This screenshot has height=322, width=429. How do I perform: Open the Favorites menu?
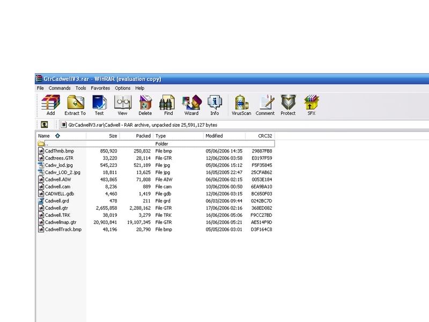coord(100,88)
